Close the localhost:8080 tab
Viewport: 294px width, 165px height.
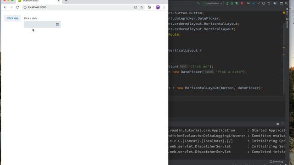59,1
